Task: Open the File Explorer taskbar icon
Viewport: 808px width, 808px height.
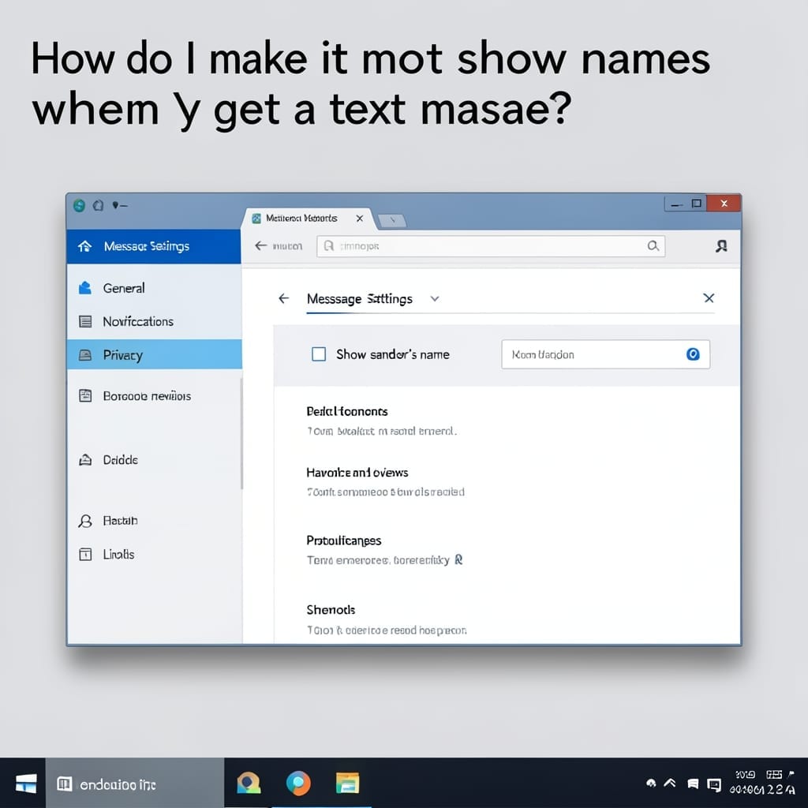Action: [x=348, y=784]
